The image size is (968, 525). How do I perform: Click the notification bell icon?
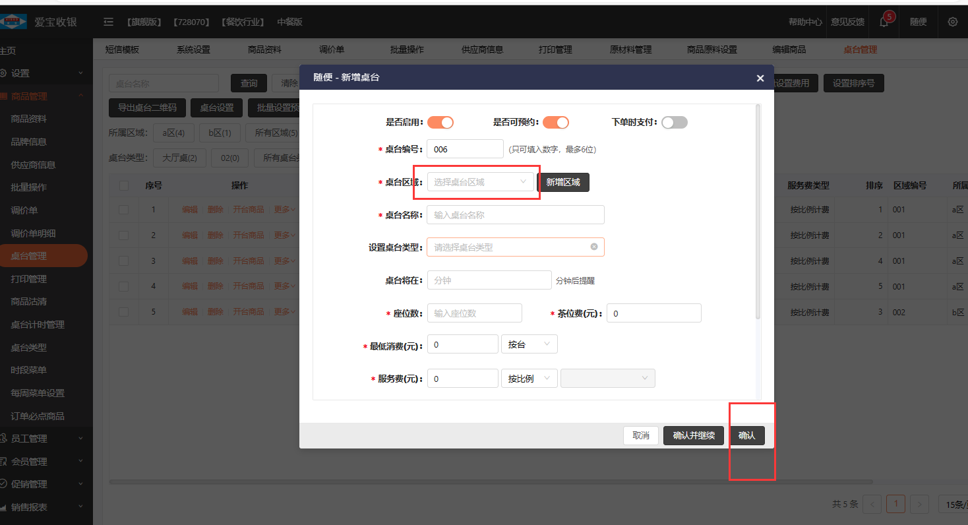pos(884,22)
